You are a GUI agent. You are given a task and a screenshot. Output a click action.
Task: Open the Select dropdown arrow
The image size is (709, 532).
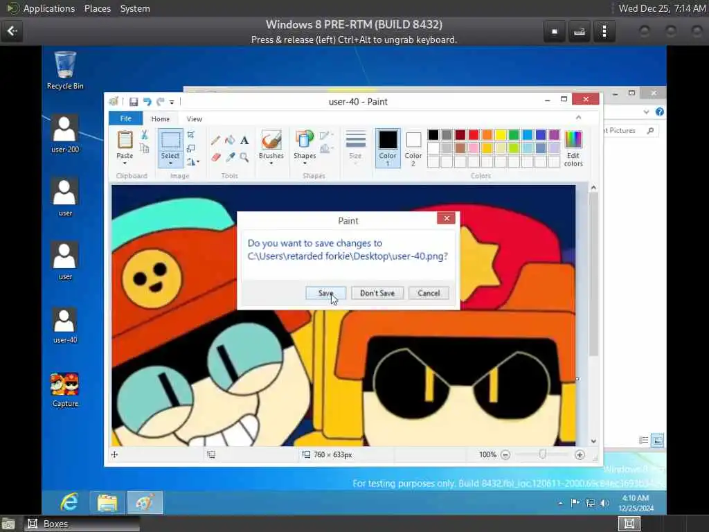tap(170, 163)
